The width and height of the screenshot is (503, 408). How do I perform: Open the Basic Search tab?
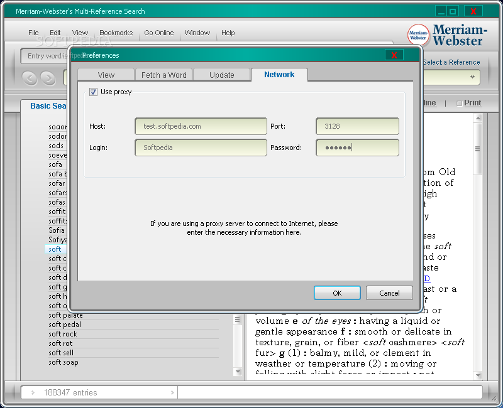coord(48,106)
